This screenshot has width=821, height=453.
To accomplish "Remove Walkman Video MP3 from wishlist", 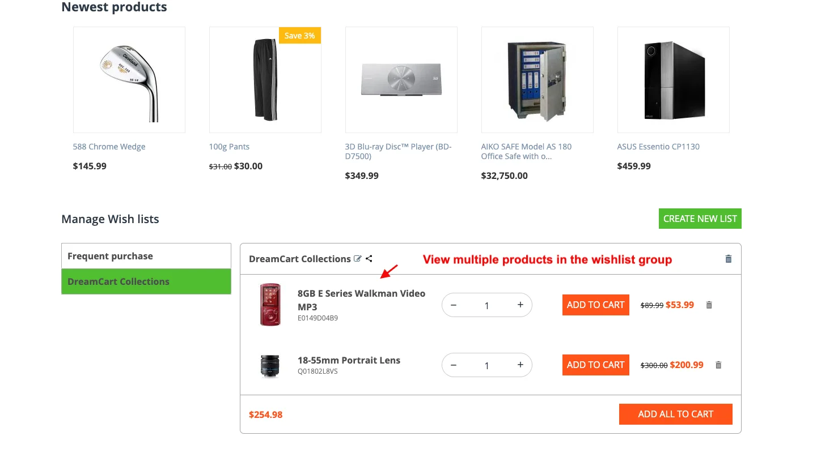I will click(709, 305).
